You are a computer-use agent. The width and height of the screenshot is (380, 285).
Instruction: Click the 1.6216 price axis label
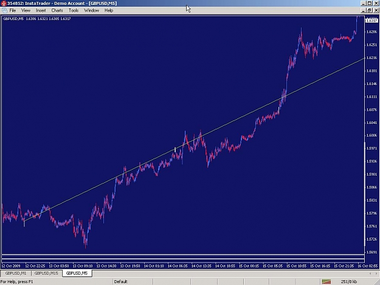[x=371, y=58]
